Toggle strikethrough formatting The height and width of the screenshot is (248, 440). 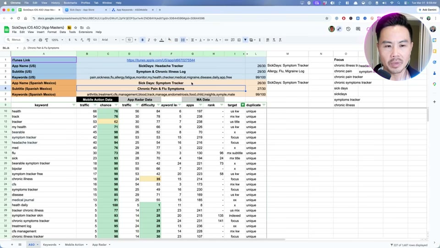coord(155,40)
